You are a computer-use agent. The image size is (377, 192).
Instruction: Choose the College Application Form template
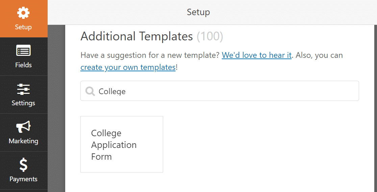[x=122, y=144]
